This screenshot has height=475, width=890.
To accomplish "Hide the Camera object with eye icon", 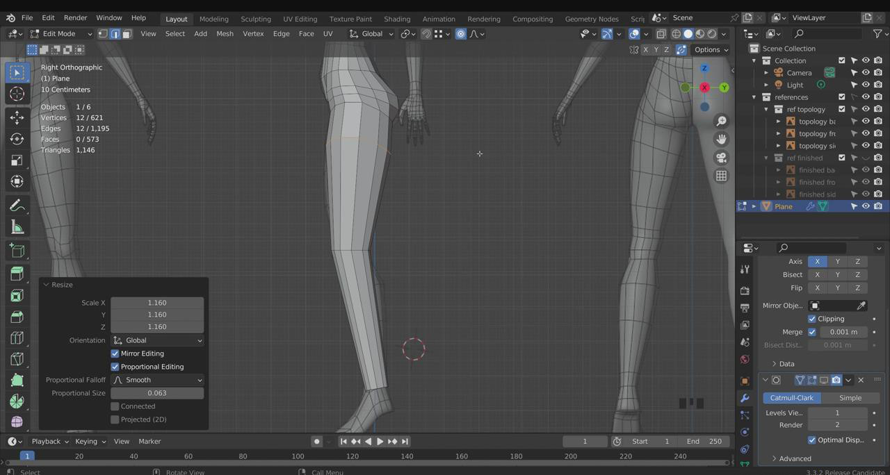I will pos(866,73).
